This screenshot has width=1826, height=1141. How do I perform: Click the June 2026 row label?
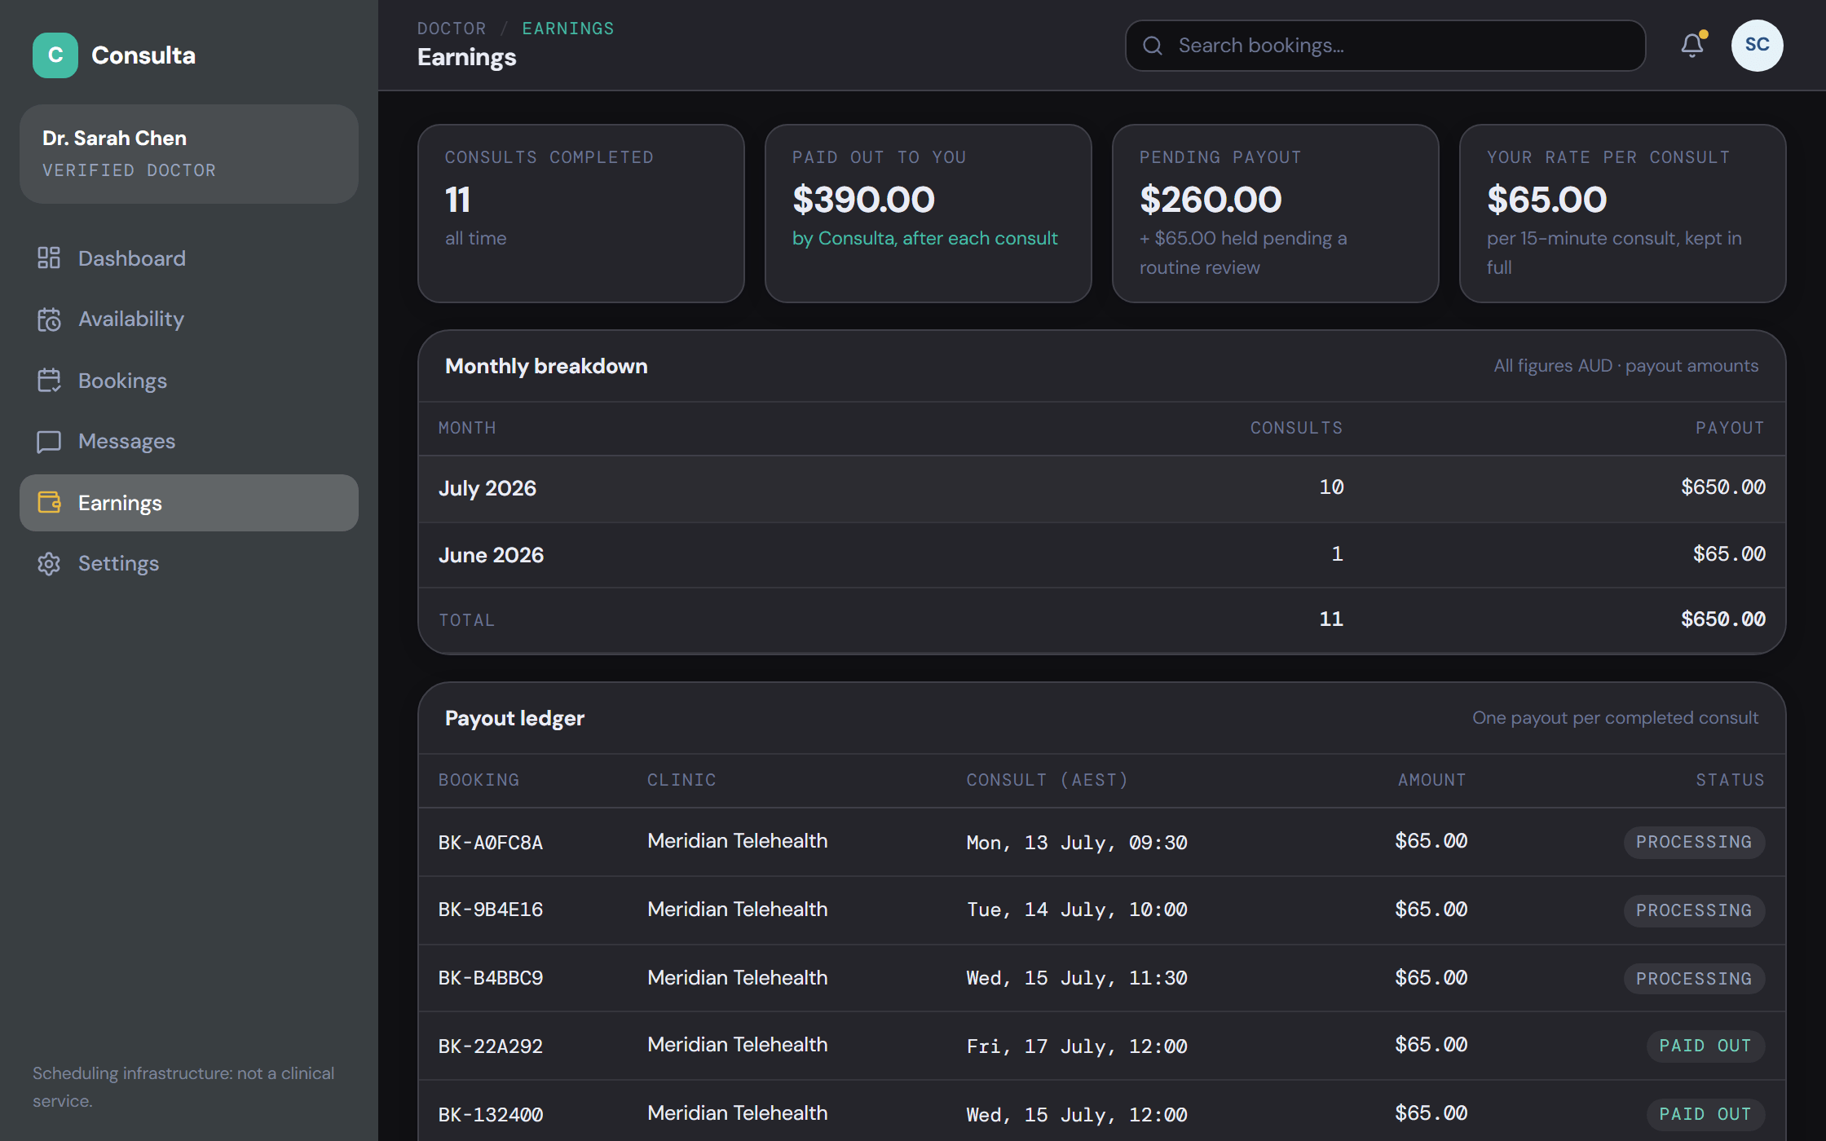coord(491,555)
